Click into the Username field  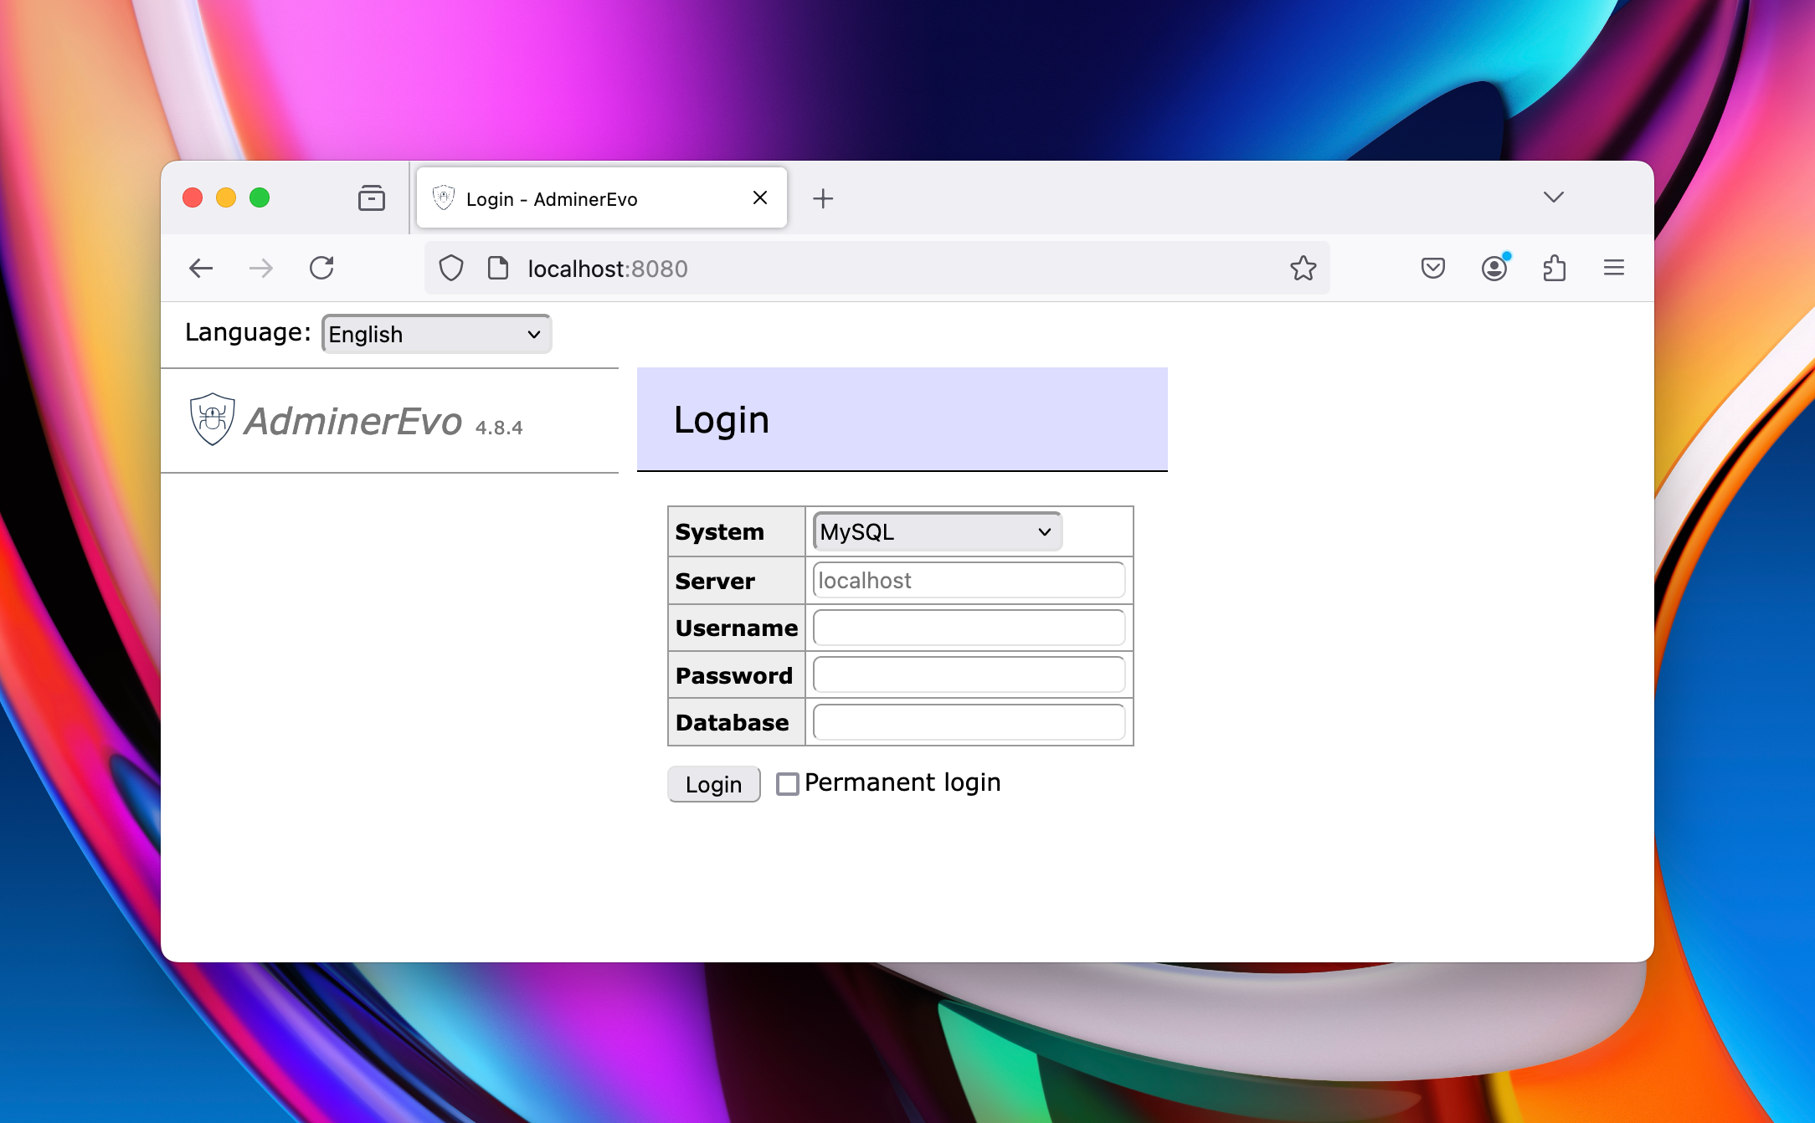[x=969, y=628]
